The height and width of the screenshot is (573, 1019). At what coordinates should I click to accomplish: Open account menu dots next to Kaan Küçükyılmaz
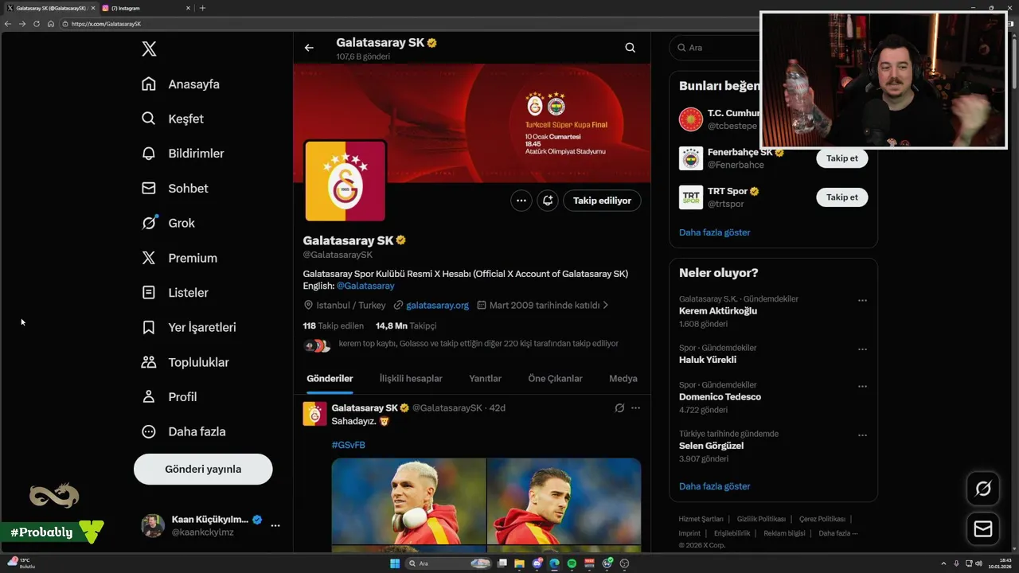click(275, 526)
